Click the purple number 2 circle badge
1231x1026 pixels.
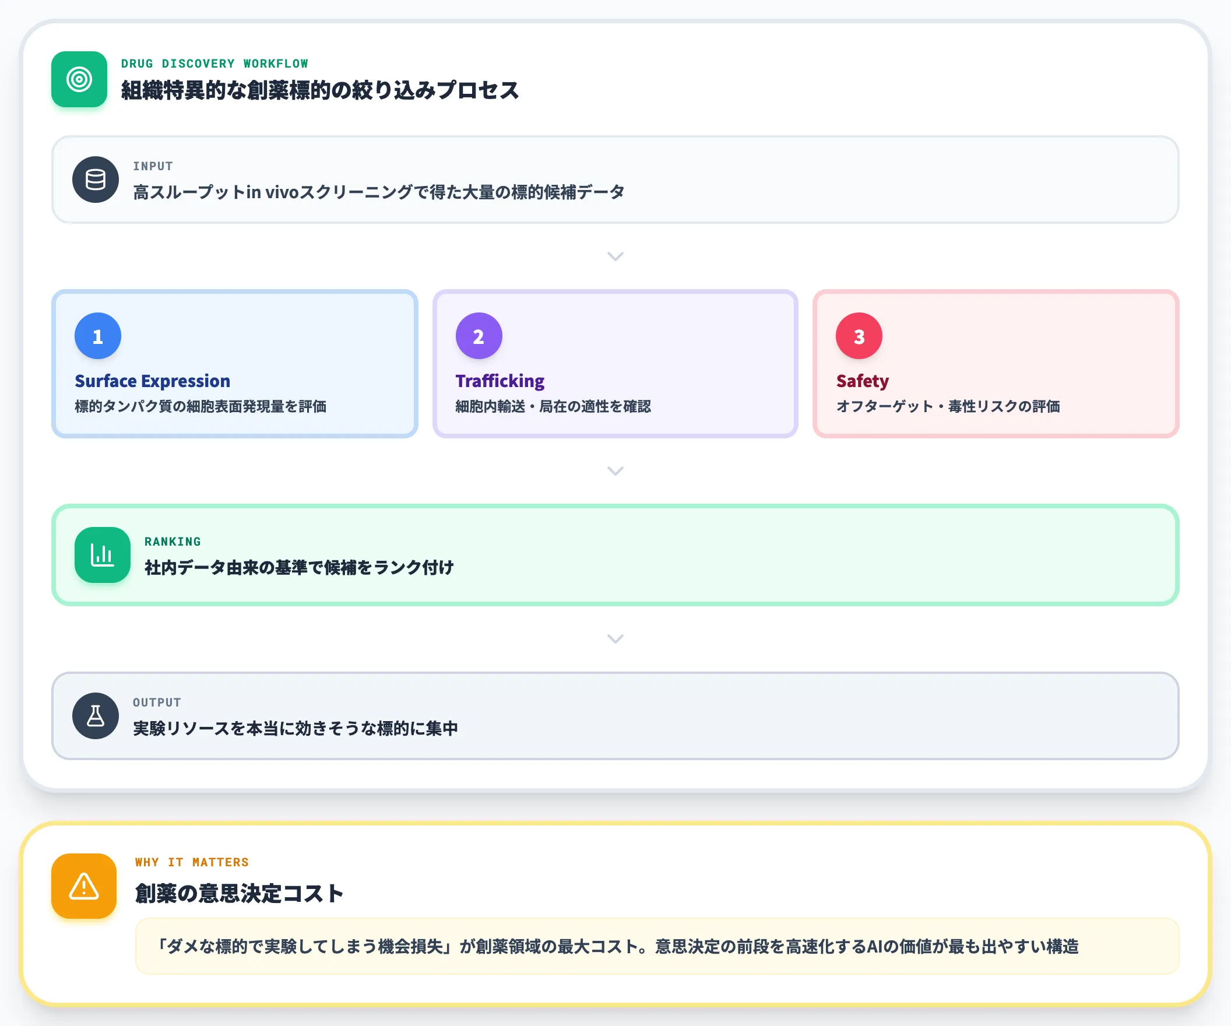(479, 336)
